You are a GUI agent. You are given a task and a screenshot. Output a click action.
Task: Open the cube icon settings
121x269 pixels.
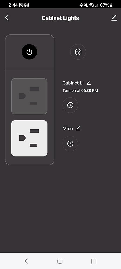pos(78,52)
